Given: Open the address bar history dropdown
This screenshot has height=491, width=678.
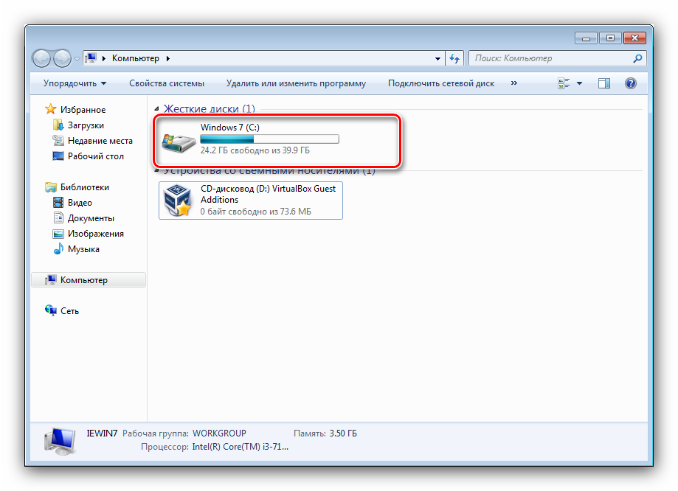Looking at the screenshot, I should tap(437, 58).
